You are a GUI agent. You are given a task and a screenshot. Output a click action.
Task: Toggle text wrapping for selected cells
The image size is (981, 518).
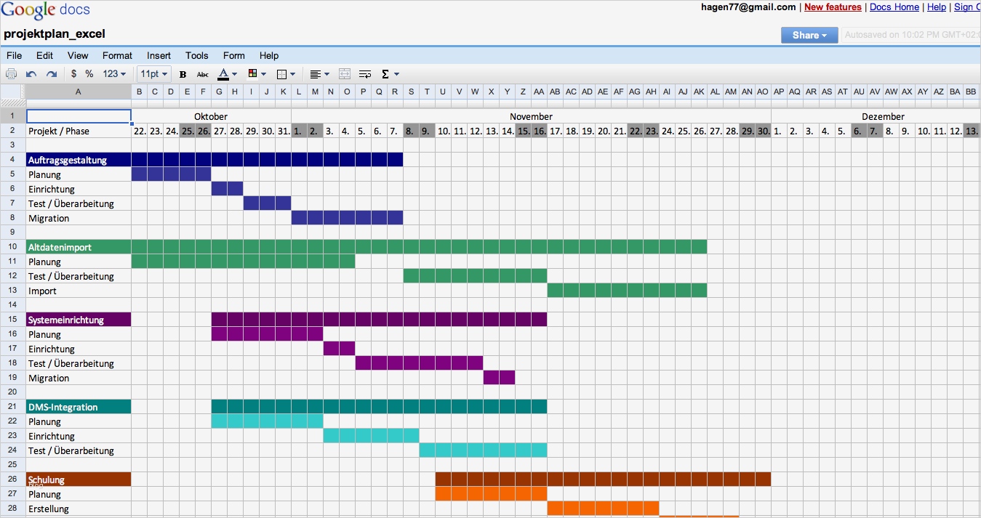[364, 73]
